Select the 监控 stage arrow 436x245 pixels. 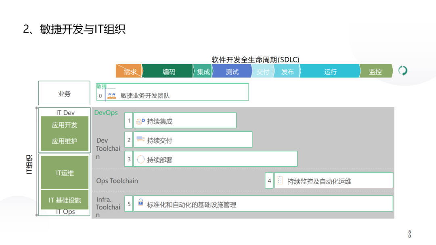(376, 71)
